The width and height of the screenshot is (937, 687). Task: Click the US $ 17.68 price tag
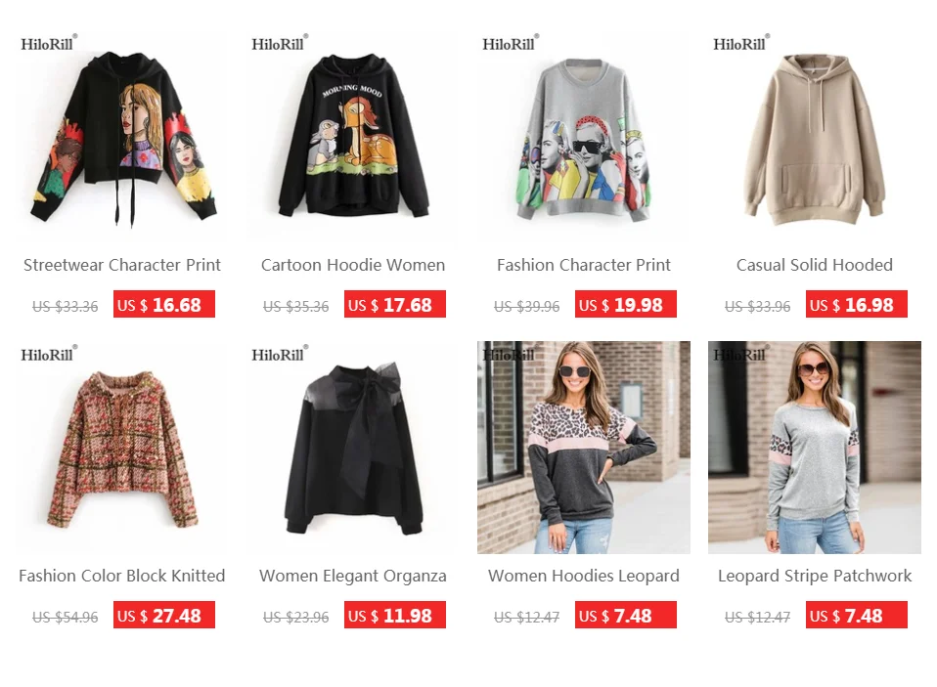point(395,304)
